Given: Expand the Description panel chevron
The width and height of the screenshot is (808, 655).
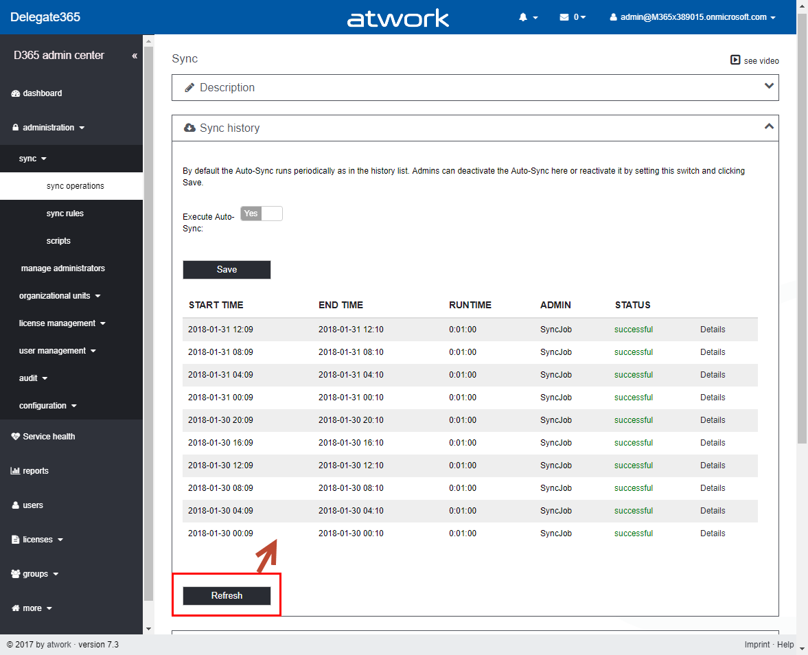Looking at the screenshot, I should 769,87.
